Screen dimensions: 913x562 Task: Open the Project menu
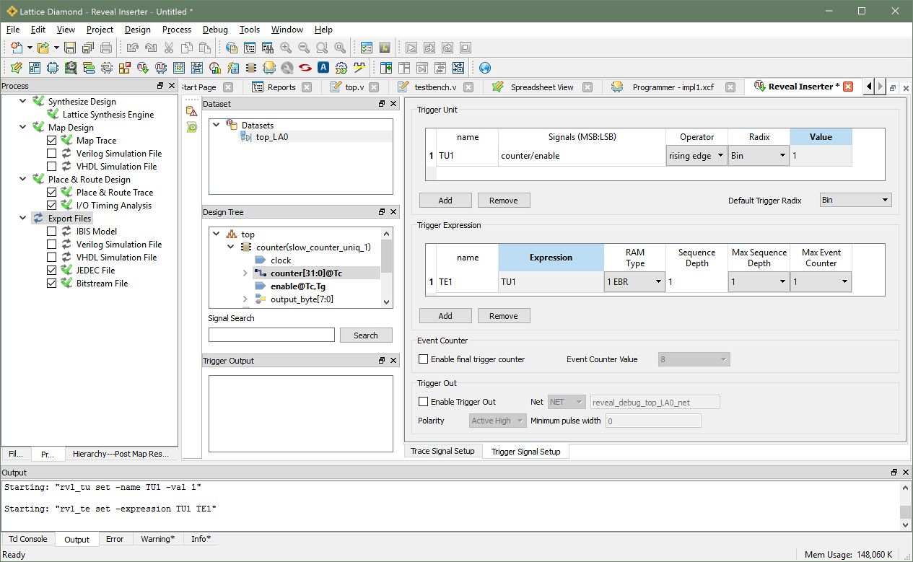(100, 30)
